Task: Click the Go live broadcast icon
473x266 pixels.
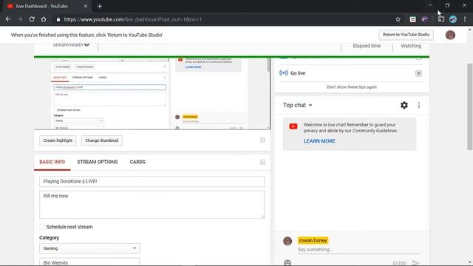Action: point(283,73)
